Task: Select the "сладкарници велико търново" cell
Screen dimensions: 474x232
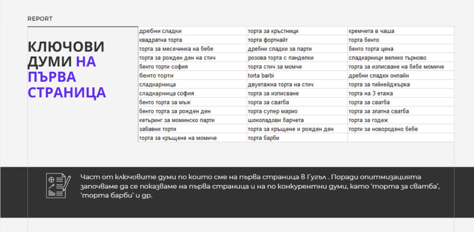Action: click(387, 58)
